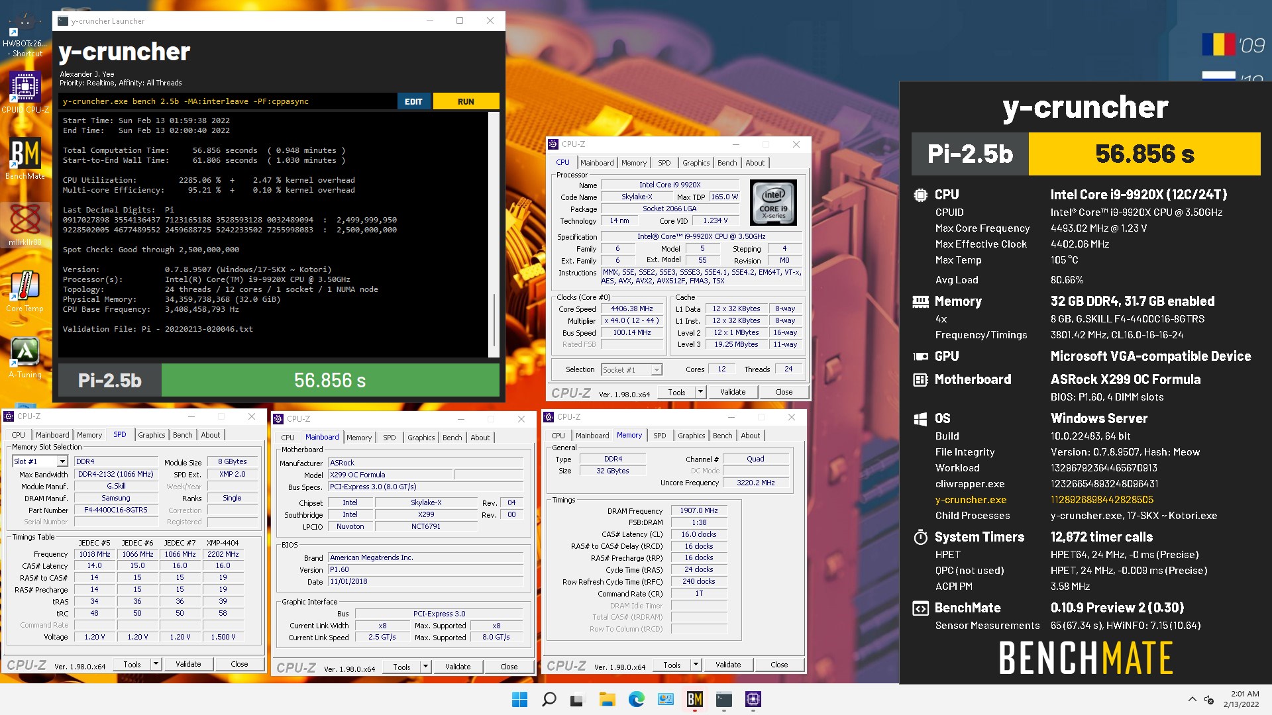Click the clock and date in taskbar

click(1241, 699)
